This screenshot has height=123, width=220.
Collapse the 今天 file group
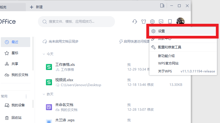(x=44, y=54)
